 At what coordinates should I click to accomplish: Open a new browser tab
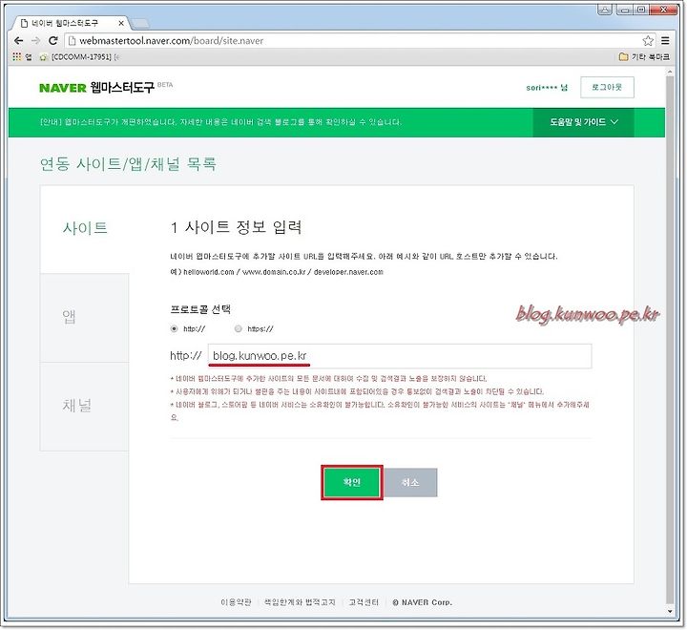point(140,23)
